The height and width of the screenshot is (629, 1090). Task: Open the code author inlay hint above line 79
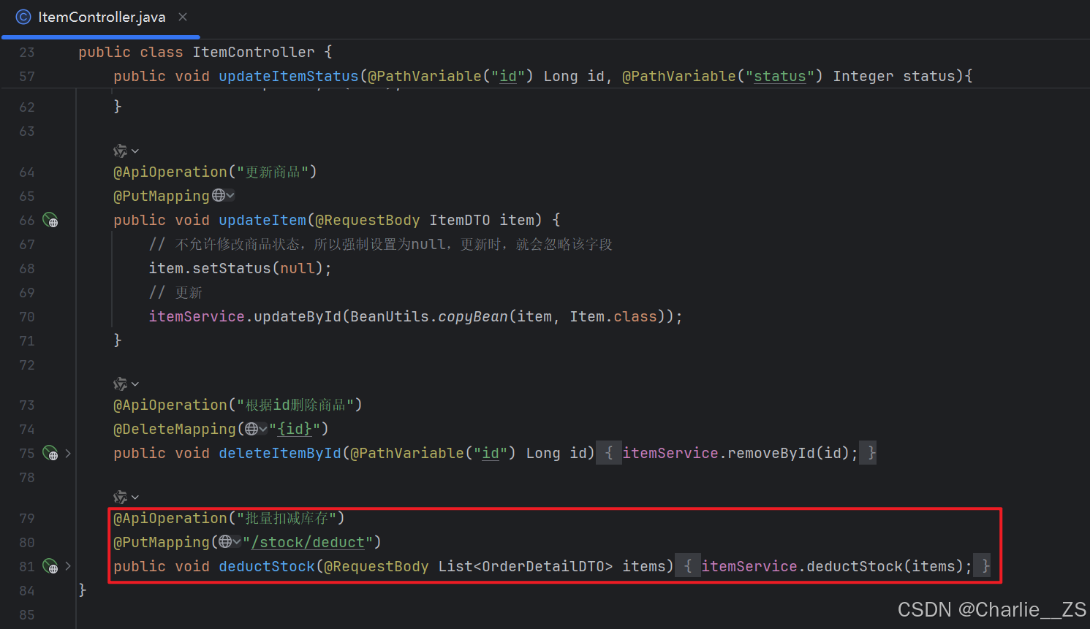[126, 498]
